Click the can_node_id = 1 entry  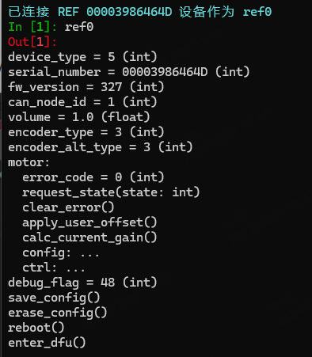tap(82, 102)
